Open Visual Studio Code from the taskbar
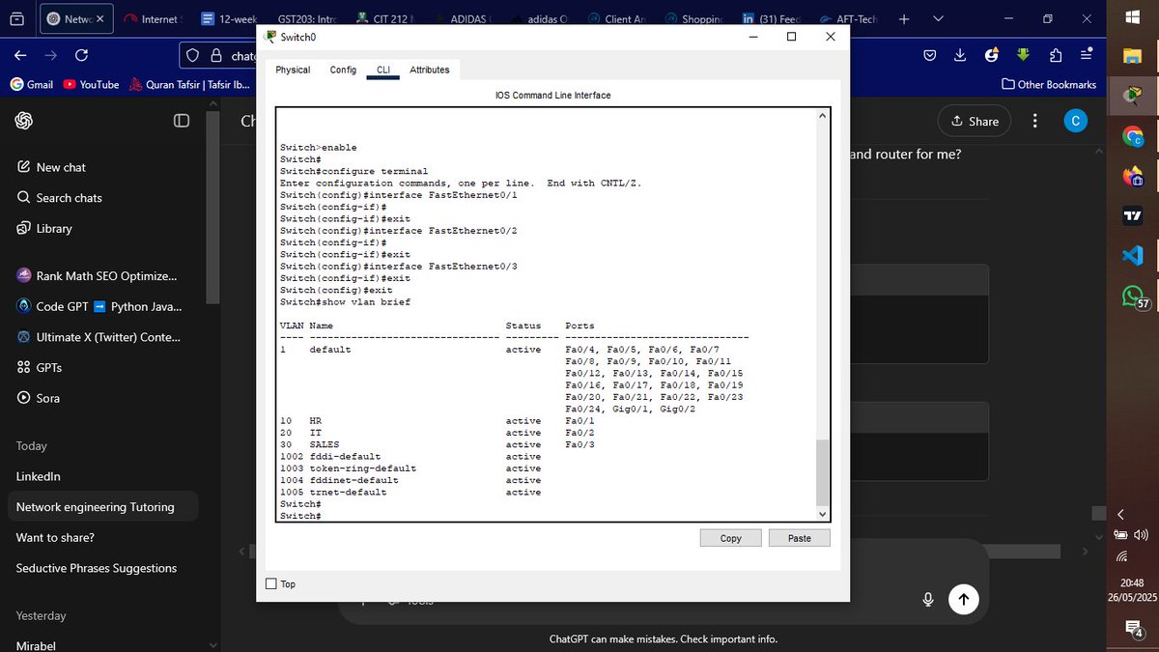 point(1132,256)
